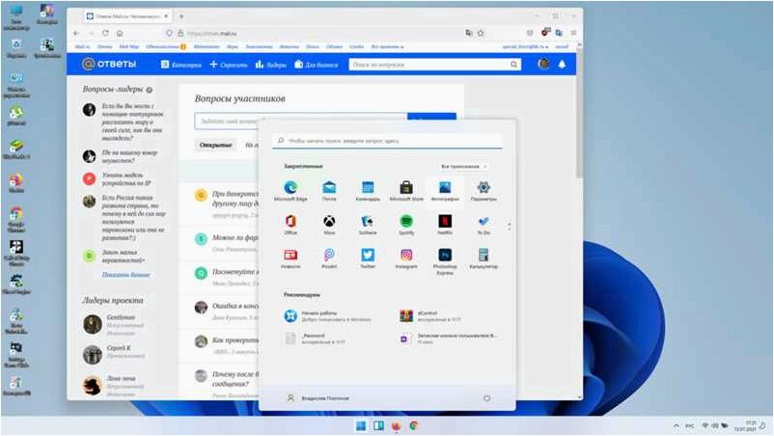Image resolution: width=774 pixels, height=436 pixels.
Task: Open the Recycle Bin desktop icon
Action: [x=16, y=49]
